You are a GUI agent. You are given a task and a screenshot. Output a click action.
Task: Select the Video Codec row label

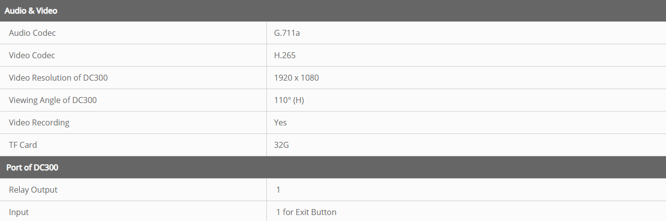[32, 55]
